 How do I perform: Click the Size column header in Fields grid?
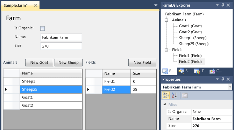tap(143, 73)
